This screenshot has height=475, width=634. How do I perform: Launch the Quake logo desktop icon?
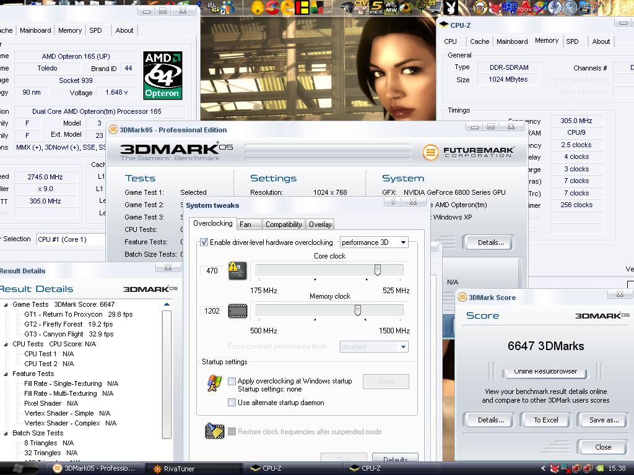tap(421, 7)
